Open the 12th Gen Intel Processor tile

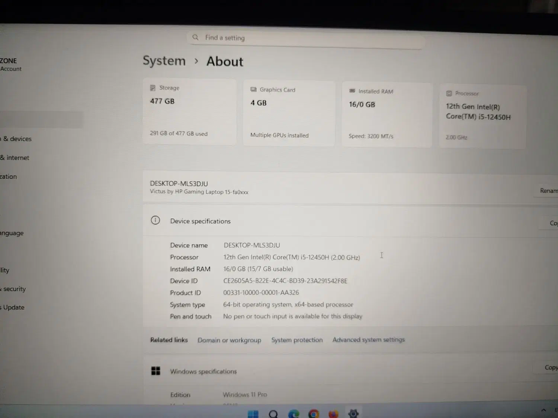(482, 117)
